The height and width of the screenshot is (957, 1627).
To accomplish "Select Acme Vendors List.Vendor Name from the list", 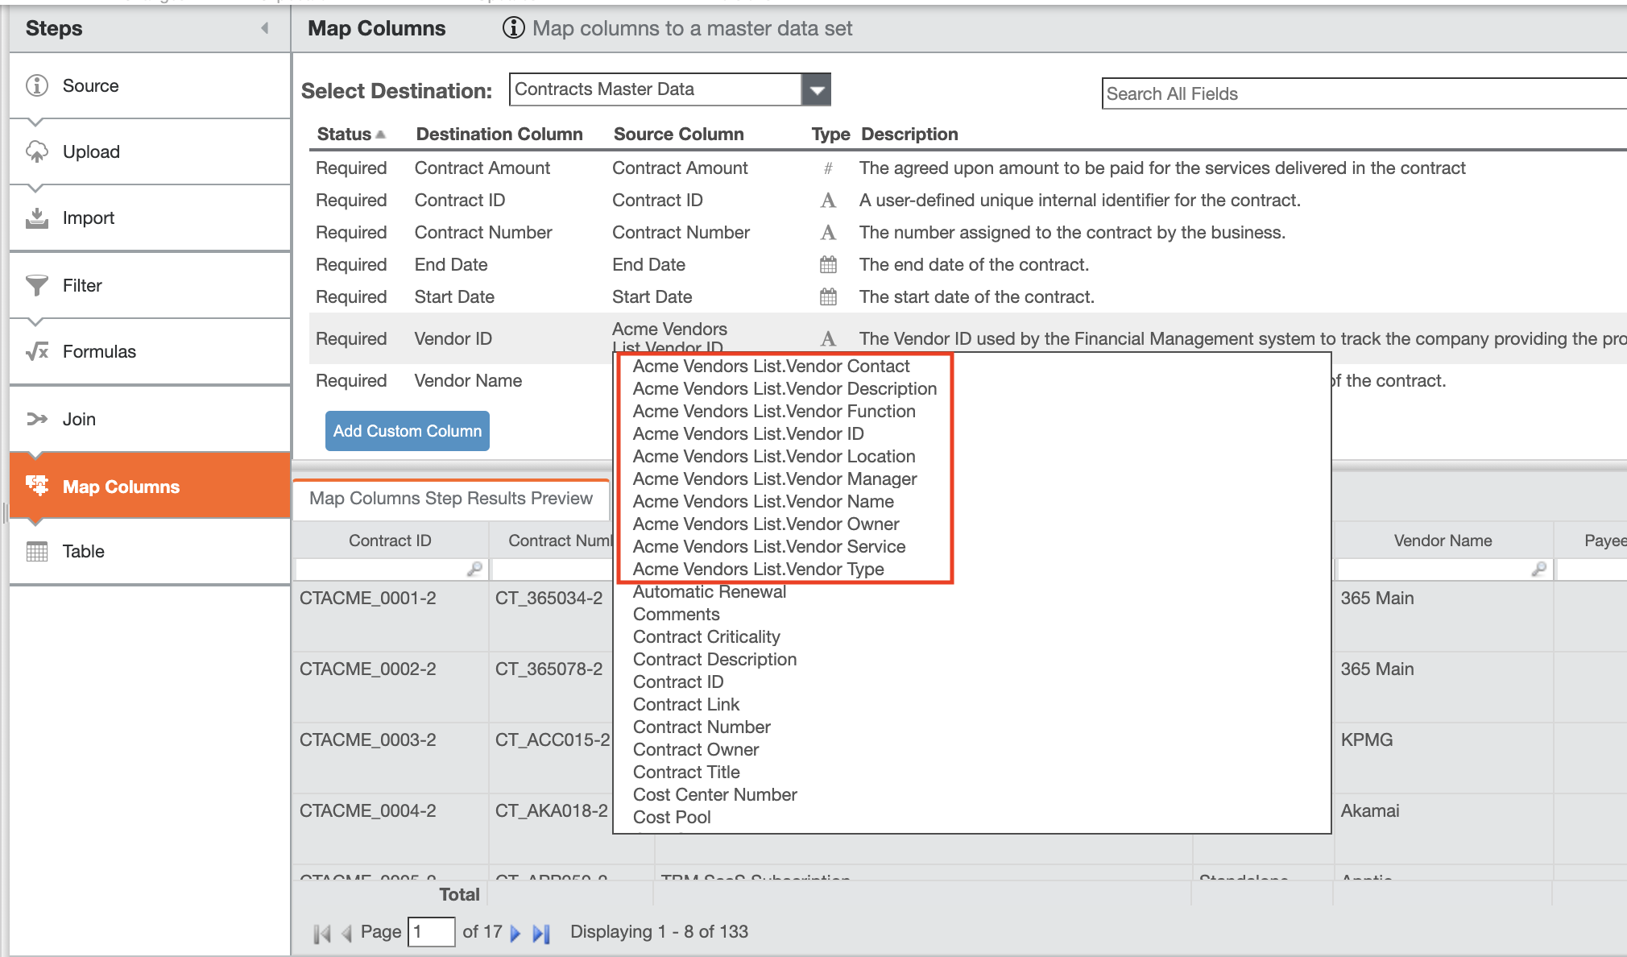I will pyautogui.click(x=764, y=501).
